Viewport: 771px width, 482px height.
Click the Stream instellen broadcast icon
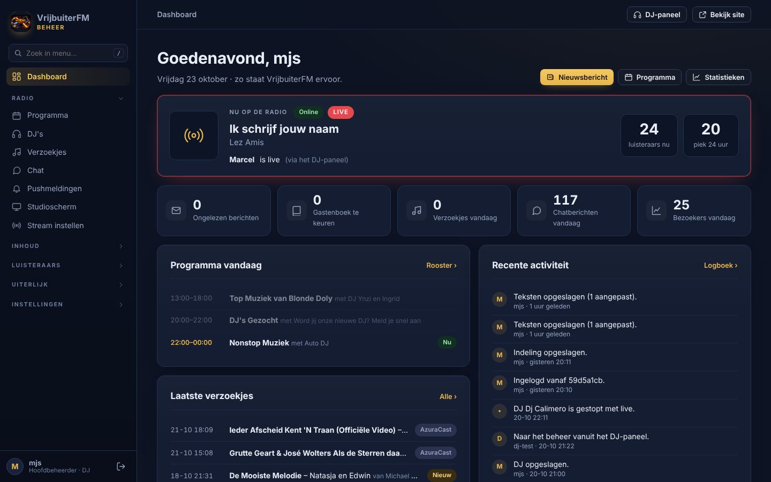[17, 225]
